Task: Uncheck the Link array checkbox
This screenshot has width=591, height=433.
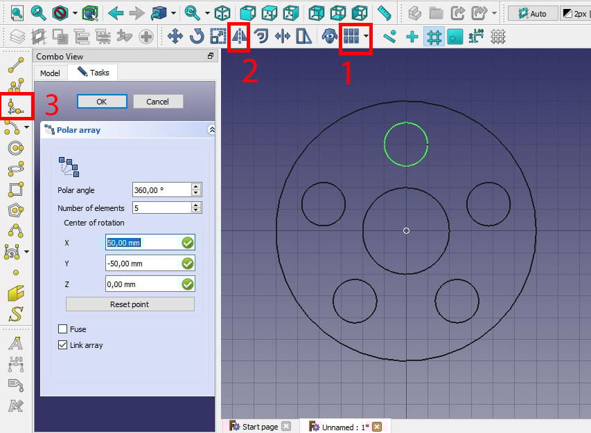Action: 62,344
